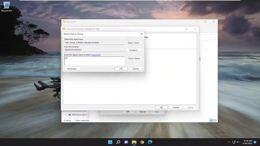Click Cancel in the Properties dialog behind
The height and width of the screenshot is (146, 260).
(142, 112)
